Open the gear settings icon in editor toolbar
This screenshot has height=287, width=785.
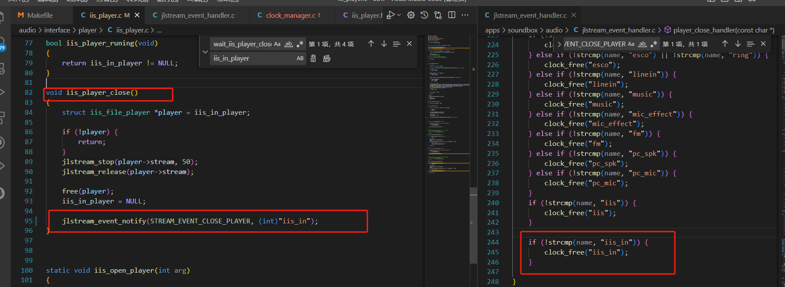411,15
